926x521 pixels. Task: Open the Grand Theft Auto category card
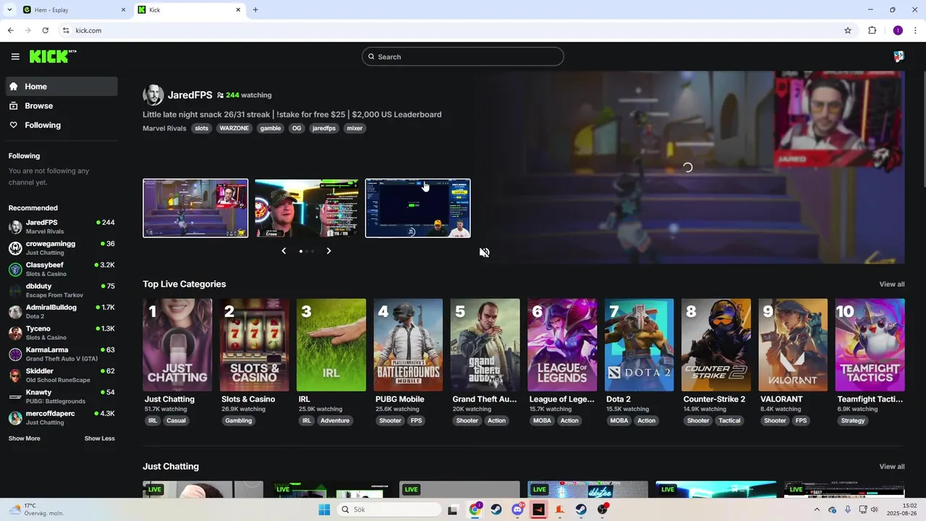coord(485,345)
